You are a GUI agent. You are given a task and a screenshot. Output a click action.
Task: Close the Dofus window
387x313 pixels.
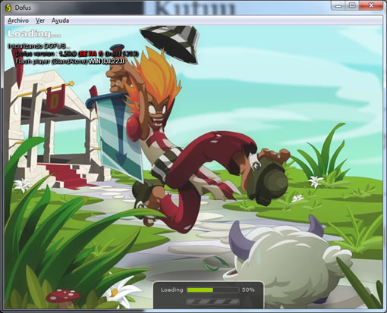[x=371, y=5]
